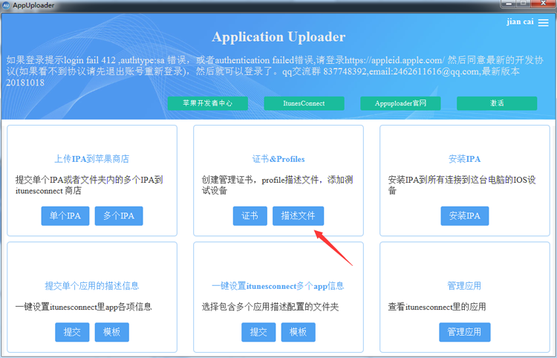Select the 管理应用 card heading
This screenshot has height=358, width=557.
point(464,285)
